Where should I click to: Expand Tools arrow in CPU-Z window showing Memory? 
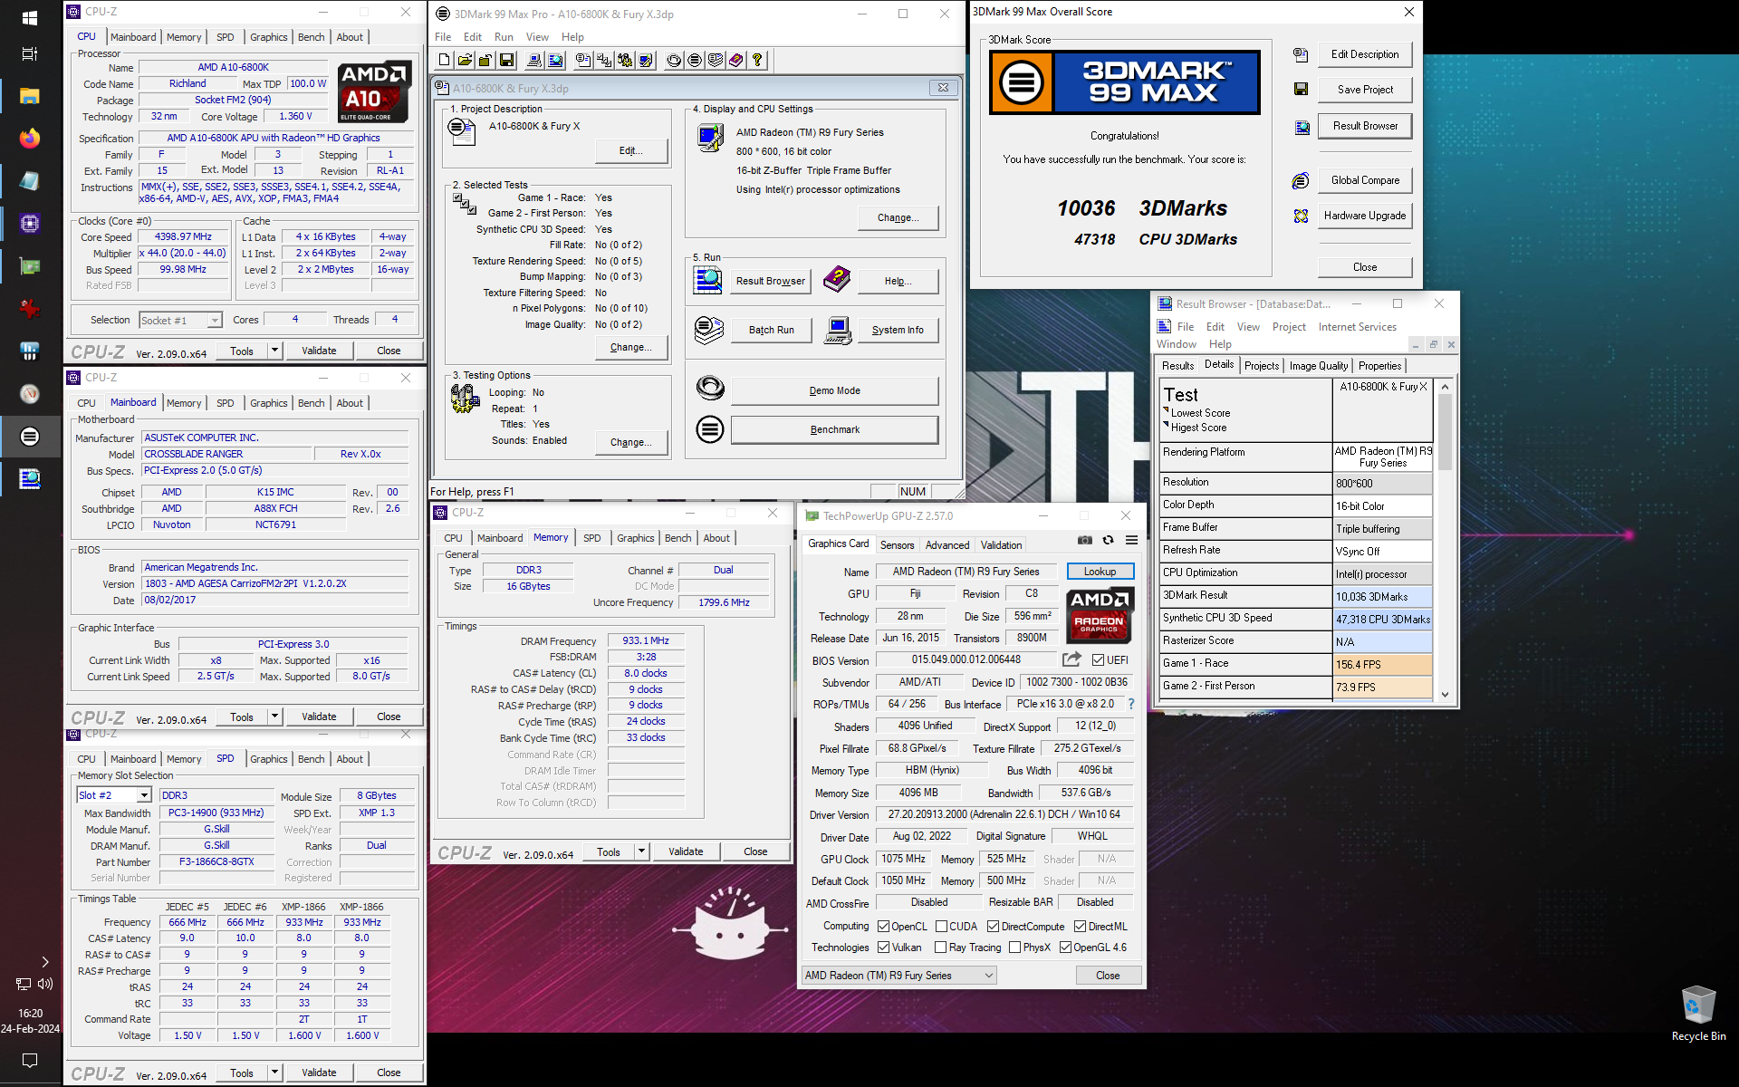tap(641, 851)
